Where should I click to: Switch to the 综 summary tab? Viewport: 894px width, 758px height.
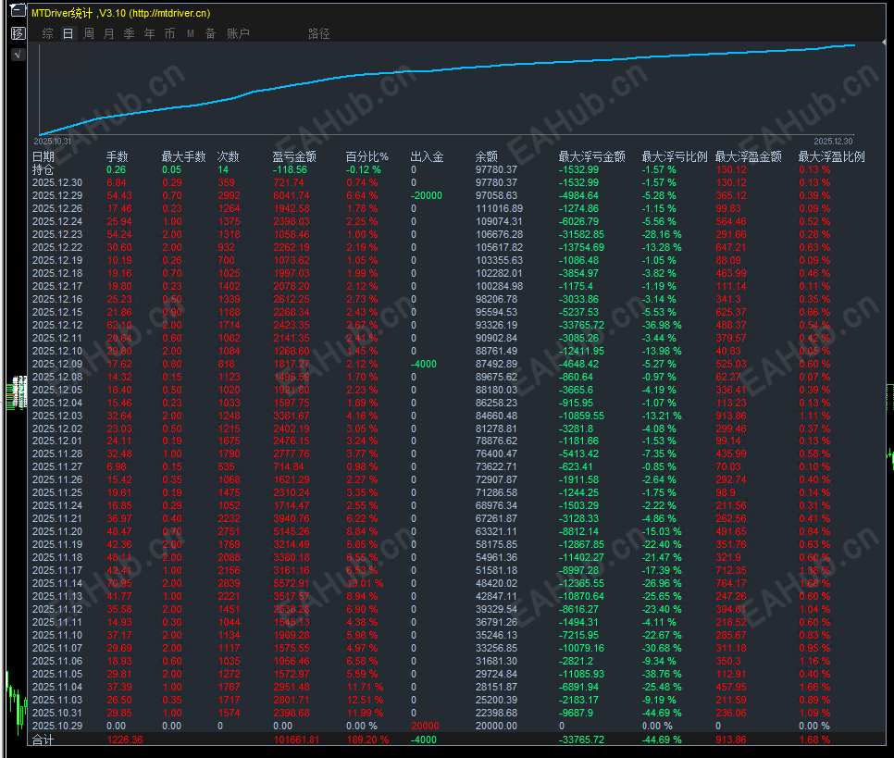(48, 33)
